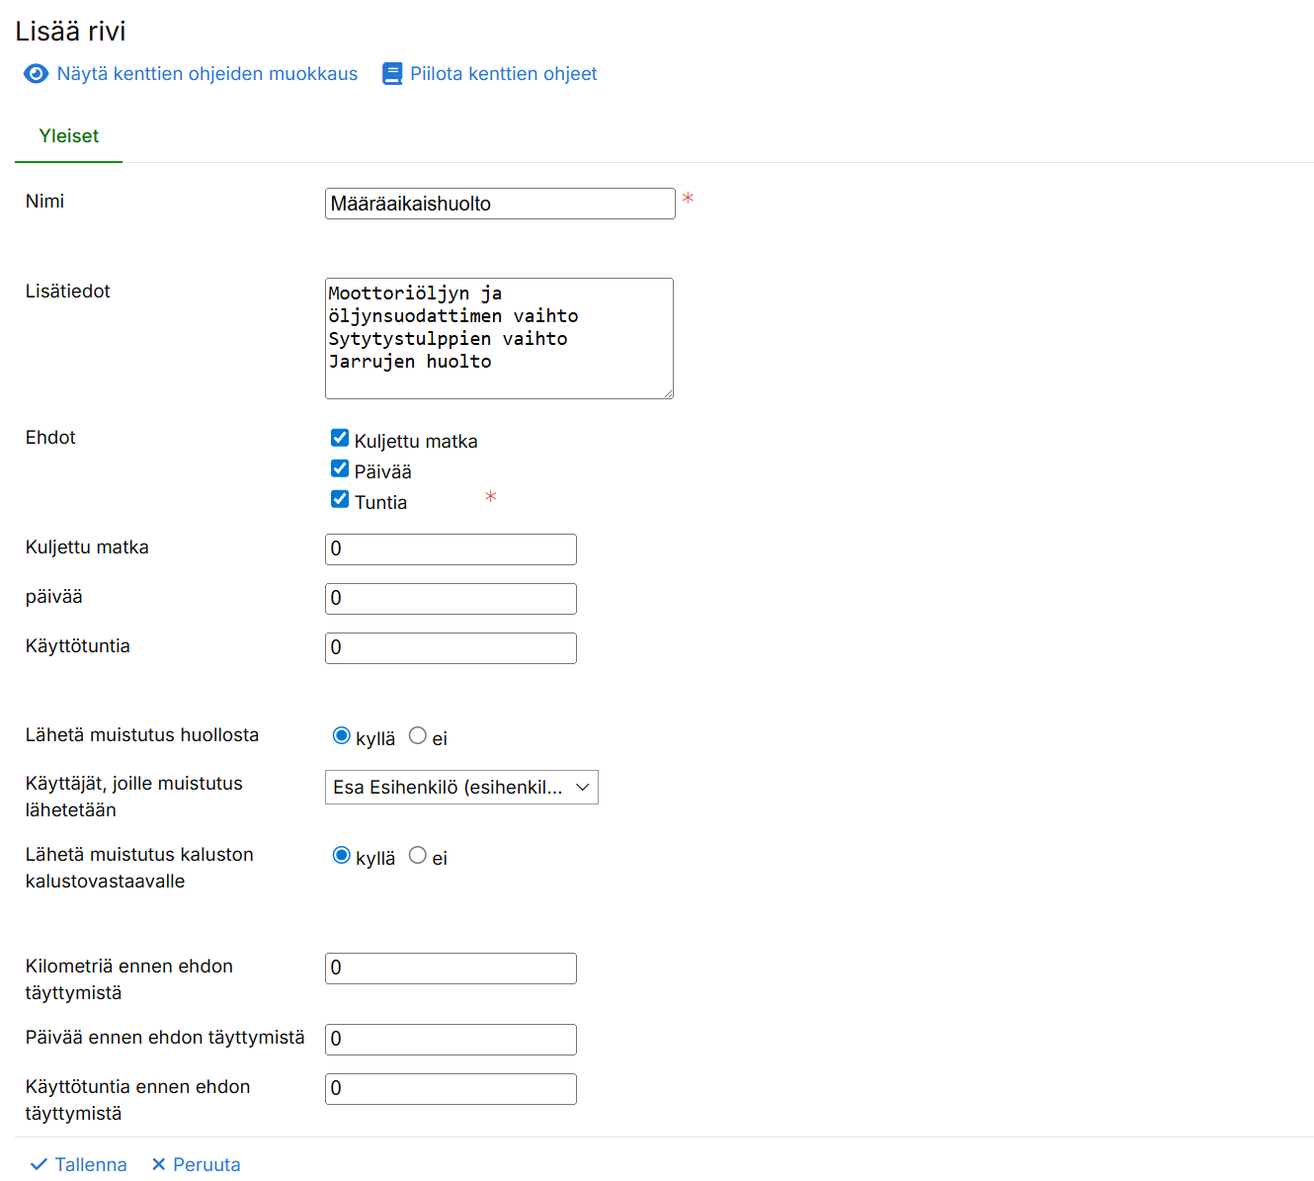Uncheck the Päivää checkbox
The height and width of the screenshot is (1181, 1314).
coord(340,468)
